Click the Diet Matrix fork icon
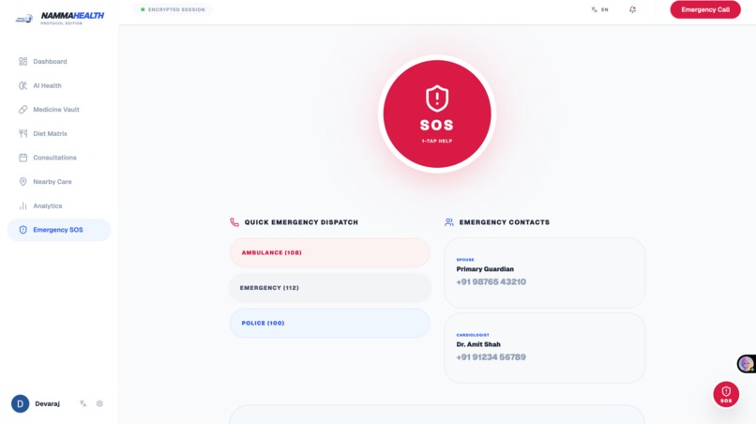 coord(23,133)
